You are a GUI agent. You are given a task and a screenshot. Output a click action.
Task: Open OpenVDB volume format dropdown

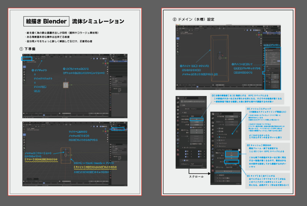(232, 167)
